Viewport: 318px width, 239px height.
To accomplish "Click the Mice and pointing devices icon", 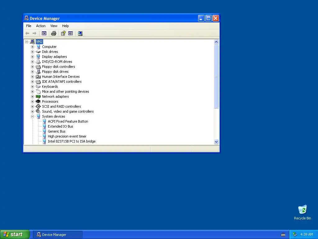I will tap(38, 91).
